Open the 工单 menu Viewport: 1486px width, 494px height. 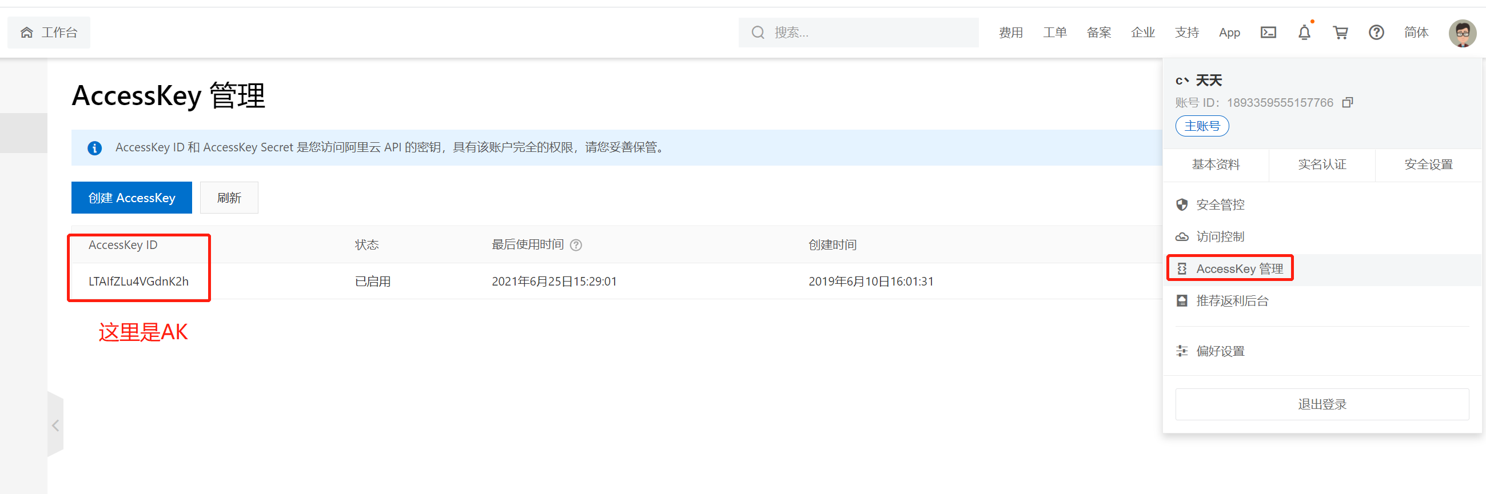pos(1054,33)
